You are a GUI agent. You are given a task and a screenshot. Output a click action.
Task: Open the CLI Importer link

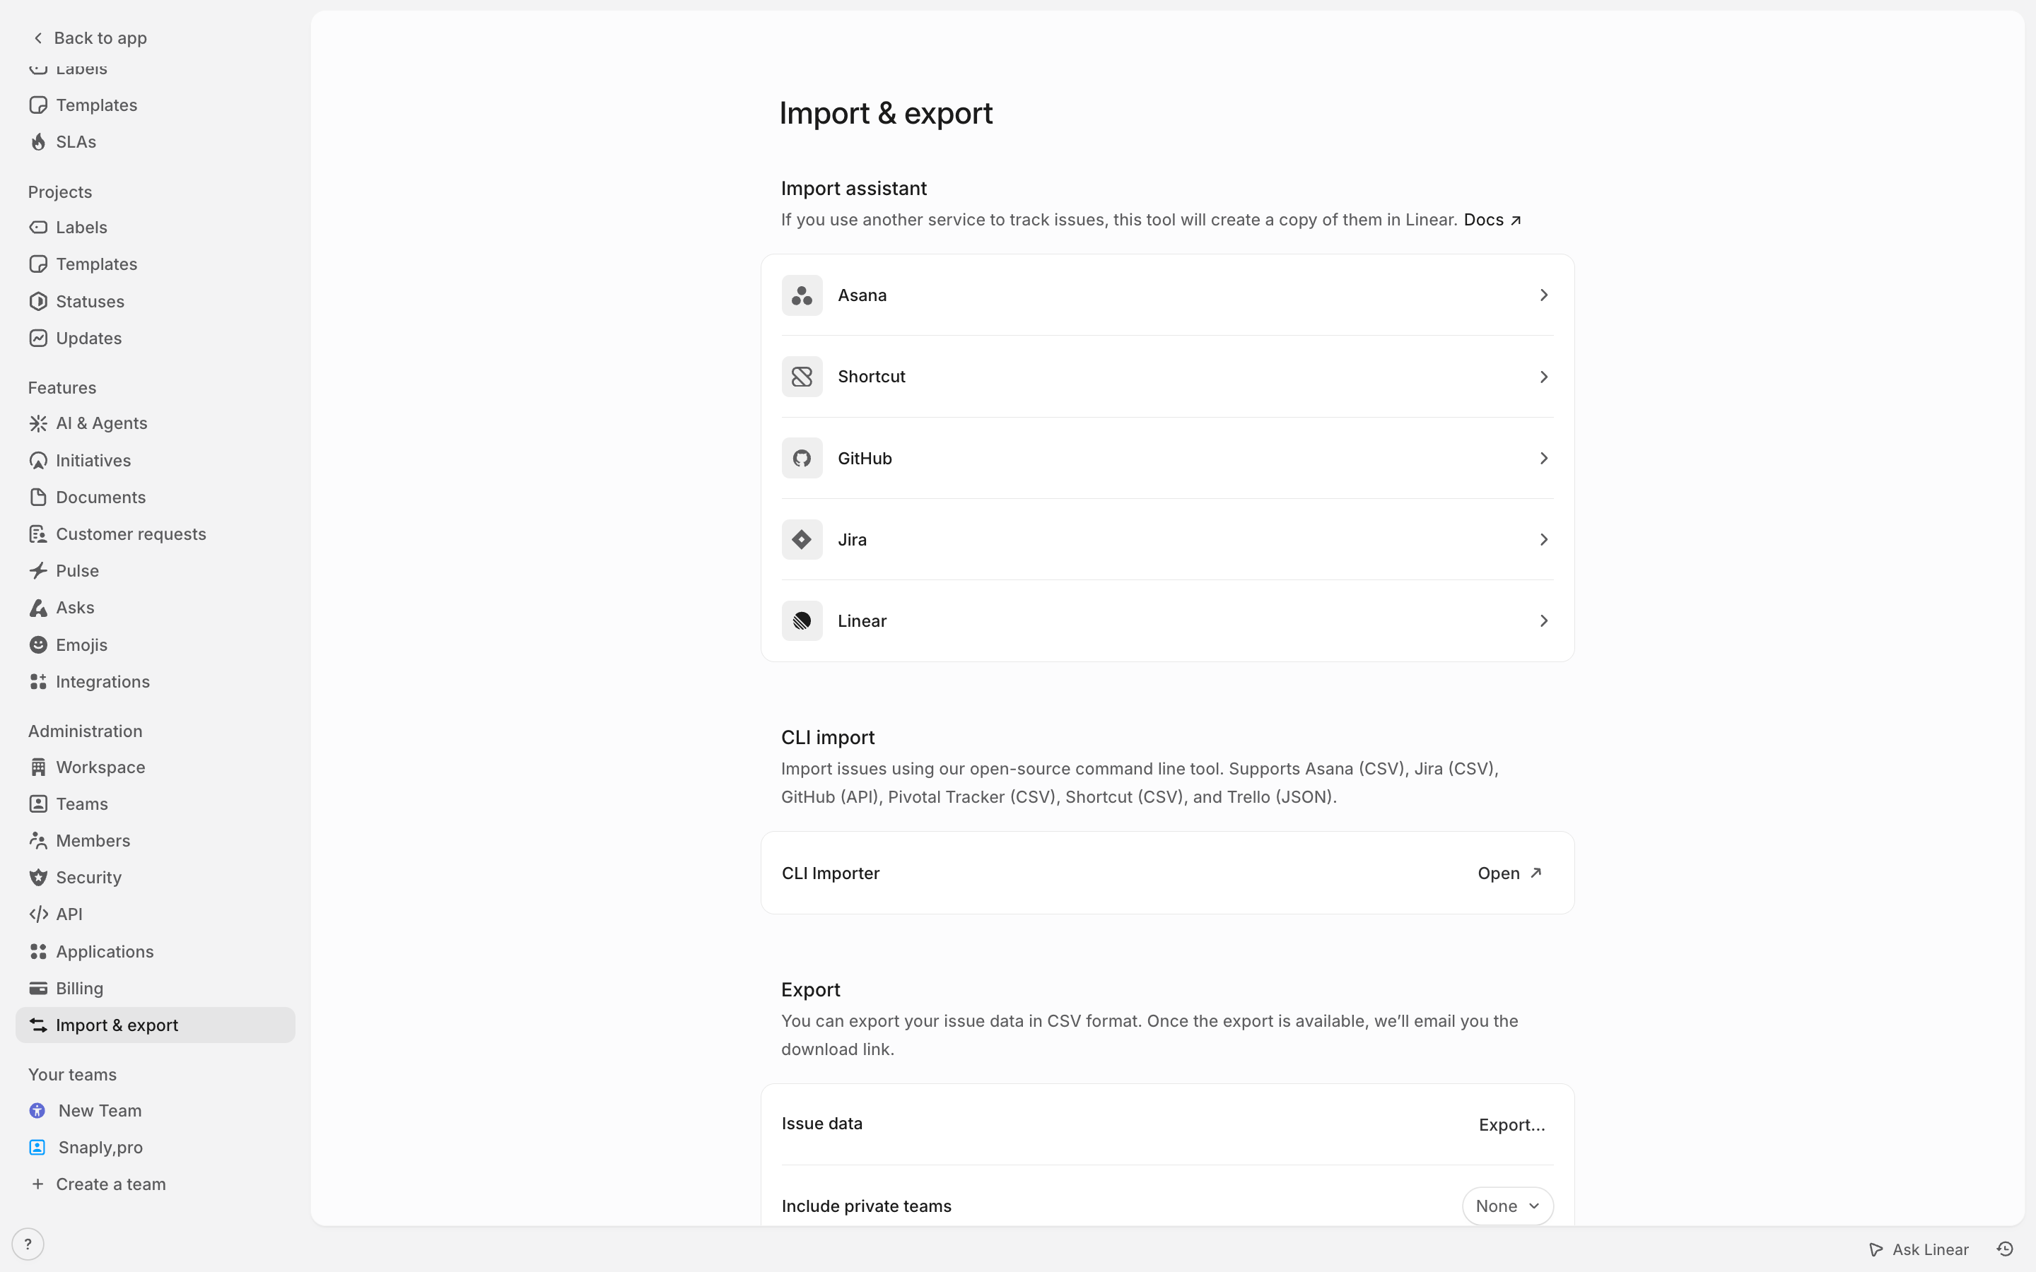pyautogui.click(x=1510, y=873)
